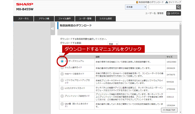
Task: Open the ユーザー管理 tab
Action: click(x=85, y=19)
